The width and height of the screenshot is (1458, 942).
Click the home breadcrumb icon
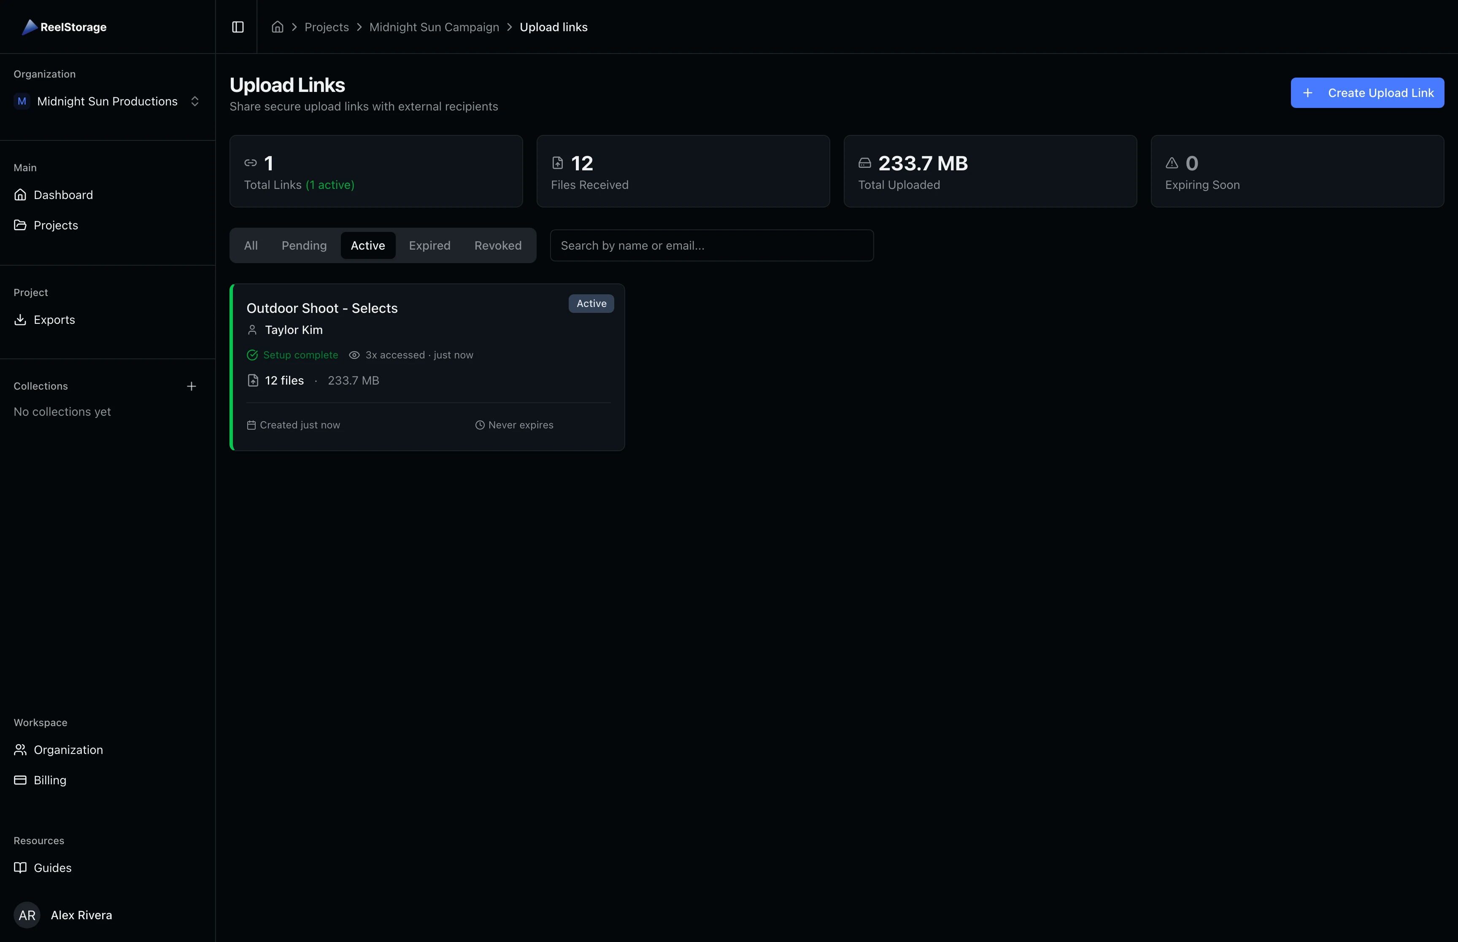click(x=277, y=27)
